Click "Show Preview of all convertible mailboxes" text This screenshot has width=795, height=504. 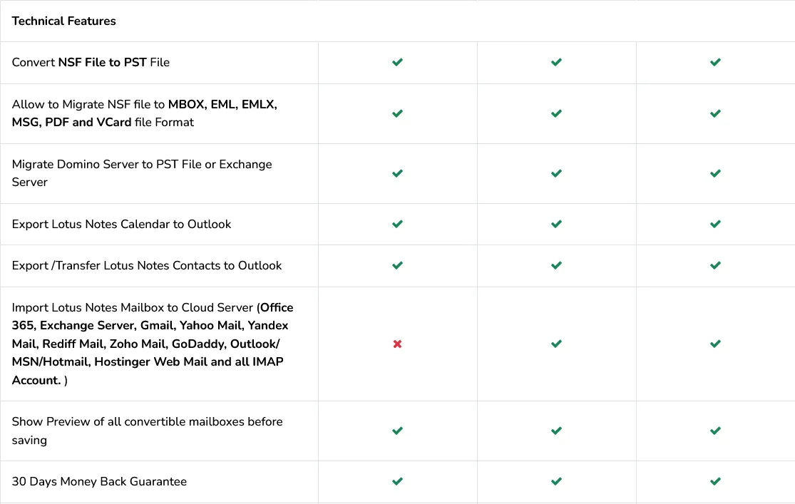pos(147,422)
